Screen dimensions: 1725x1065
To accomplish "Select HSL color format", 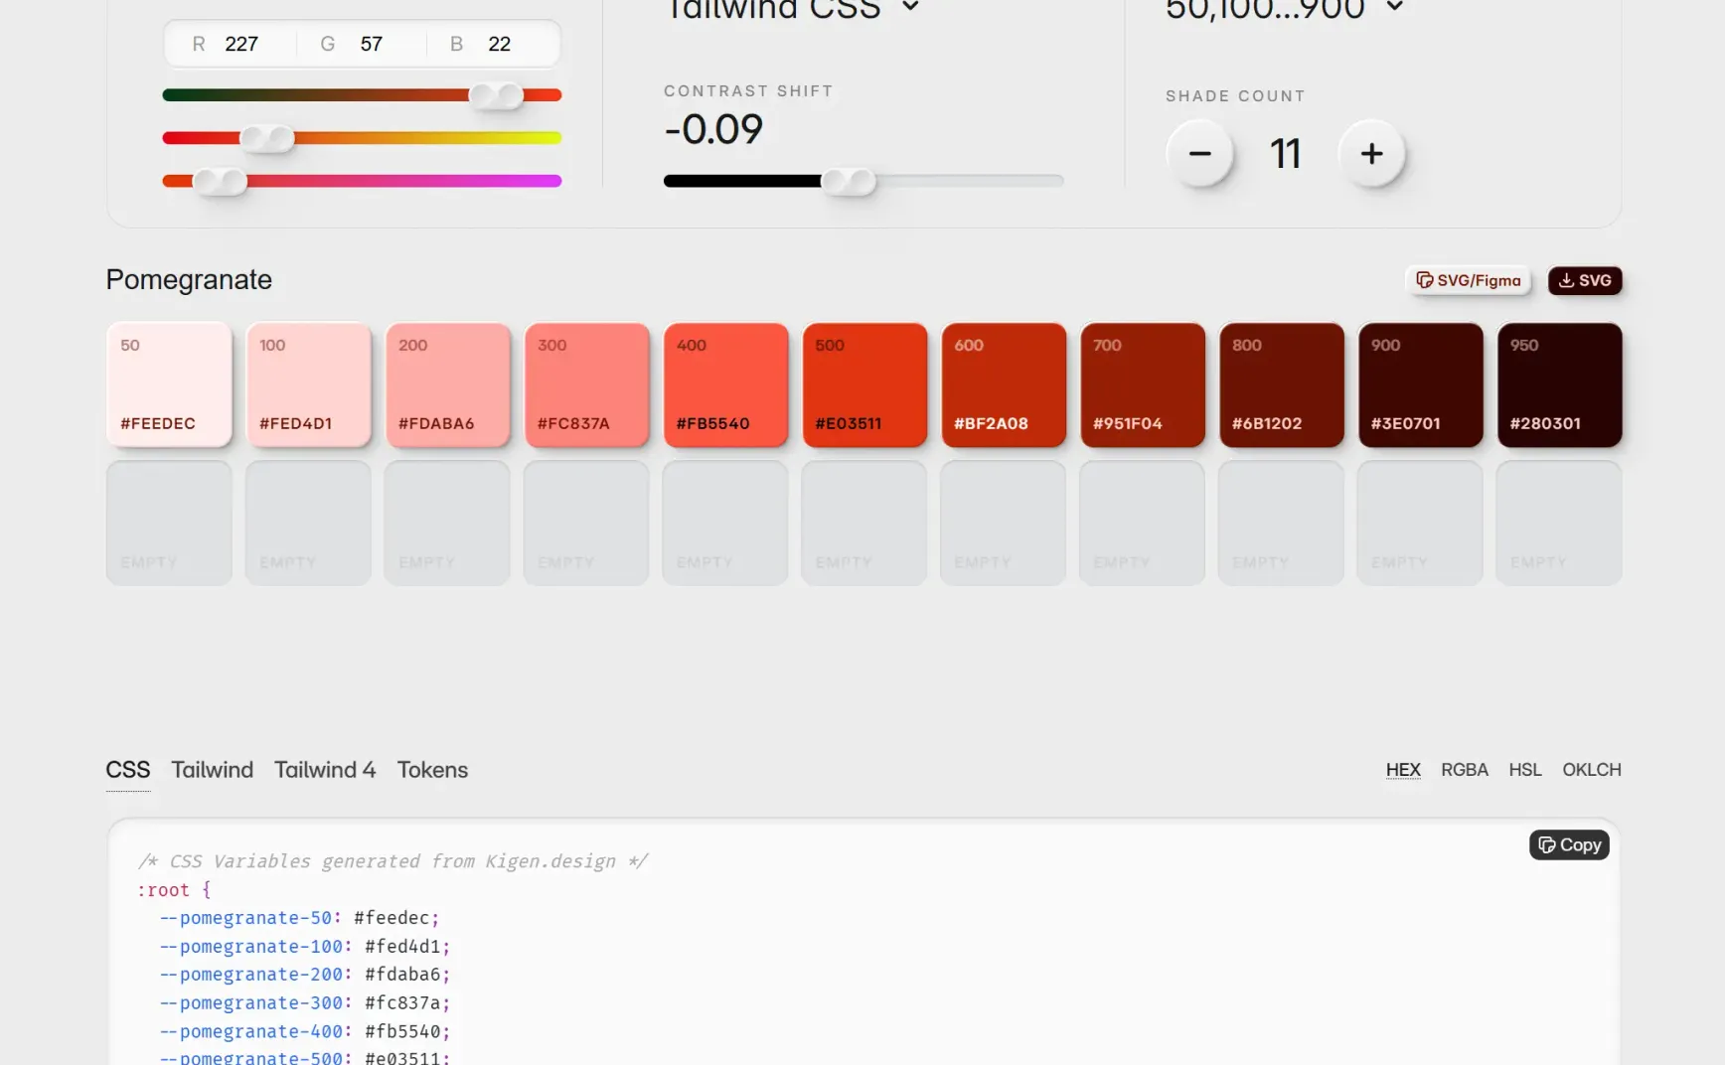I will pos(1524,770).
